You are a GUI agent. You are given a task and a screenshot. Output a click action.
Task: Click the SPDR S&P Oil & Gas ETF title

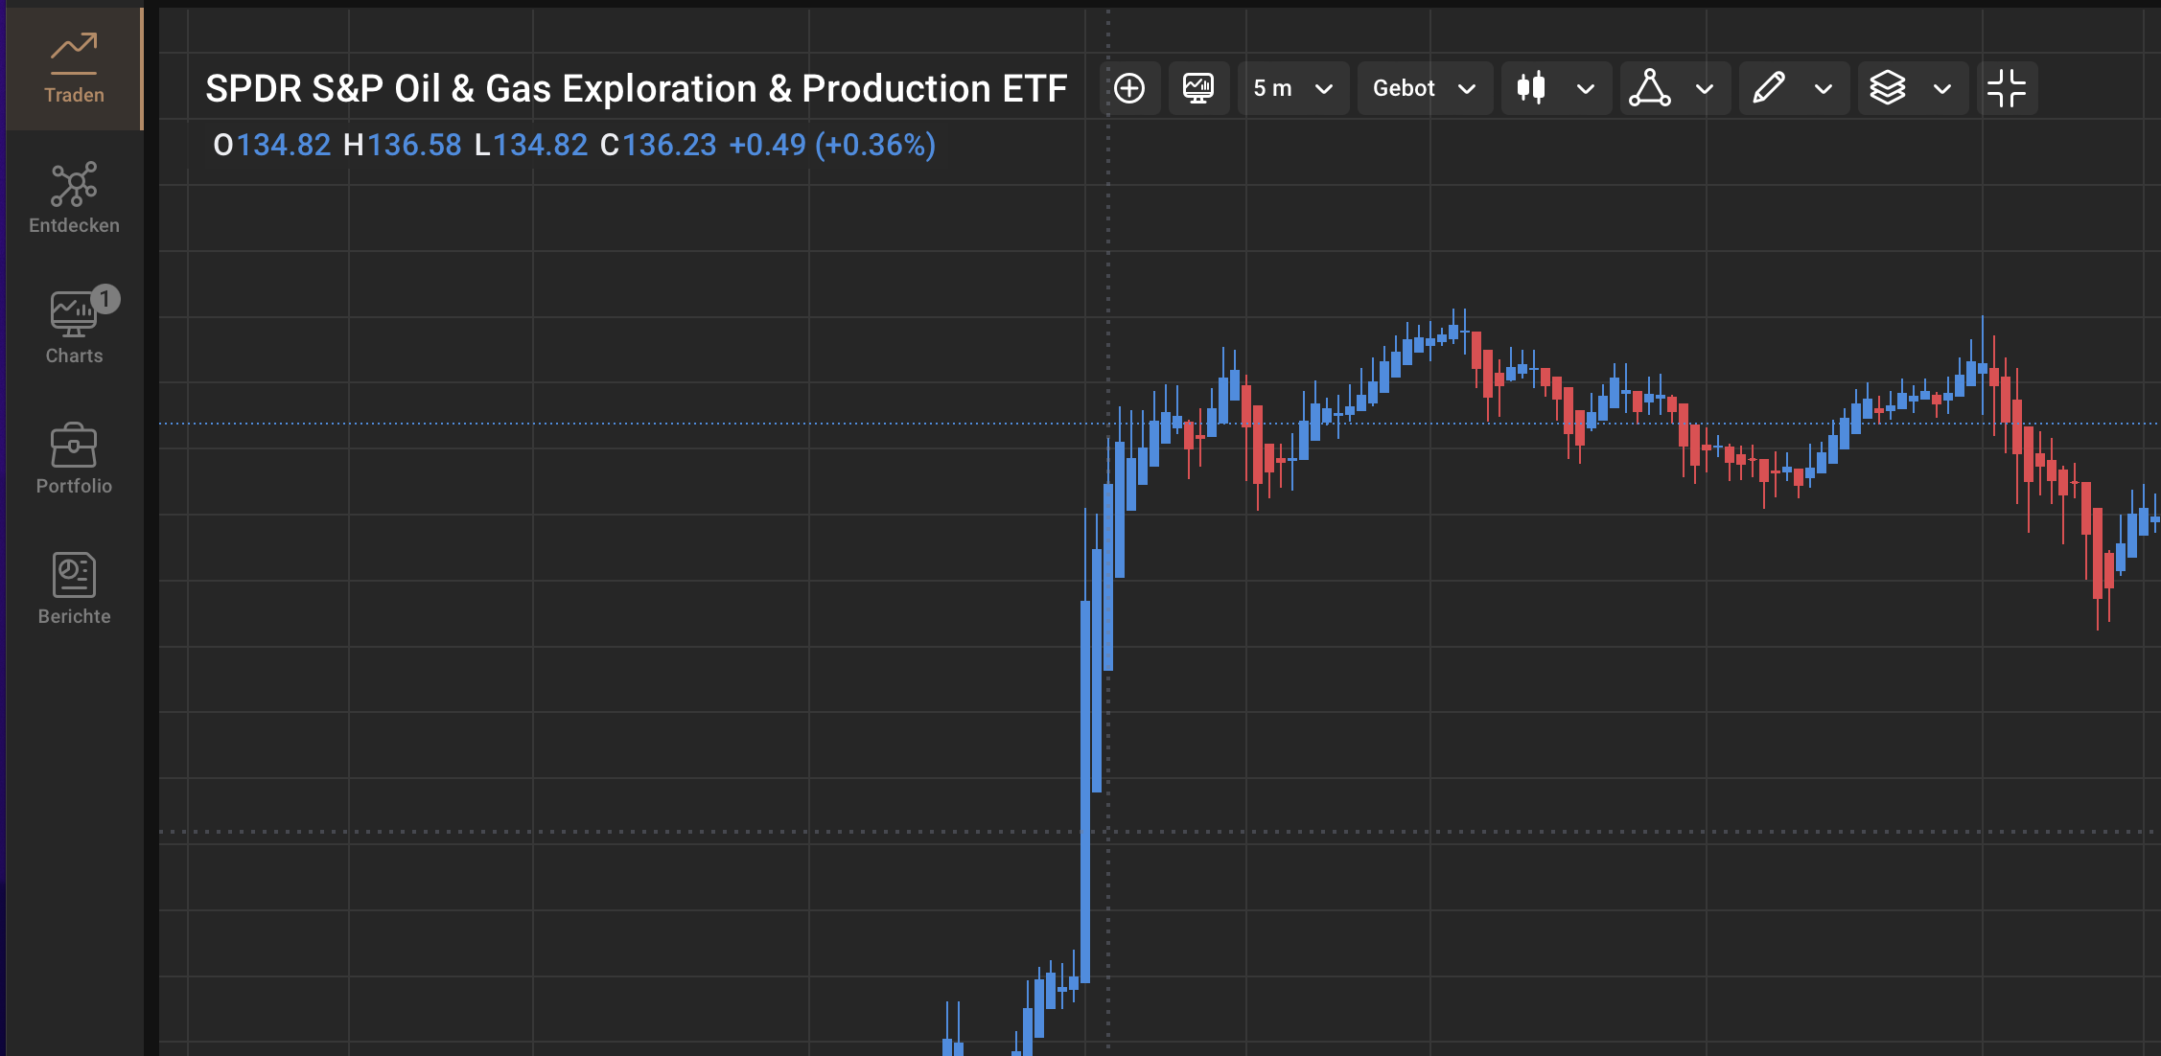pos(637,88)
